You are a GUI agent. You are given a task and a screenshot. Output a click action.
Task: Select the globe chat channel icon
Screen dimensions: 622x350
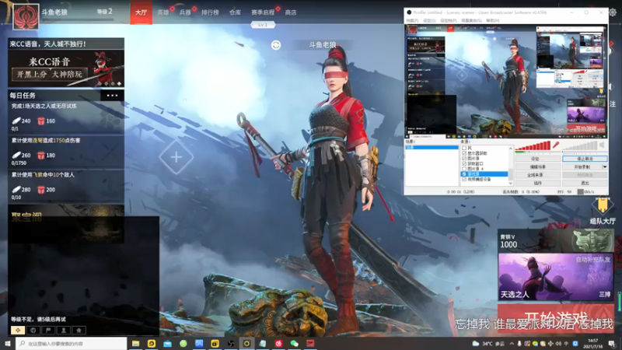(33, 330)
